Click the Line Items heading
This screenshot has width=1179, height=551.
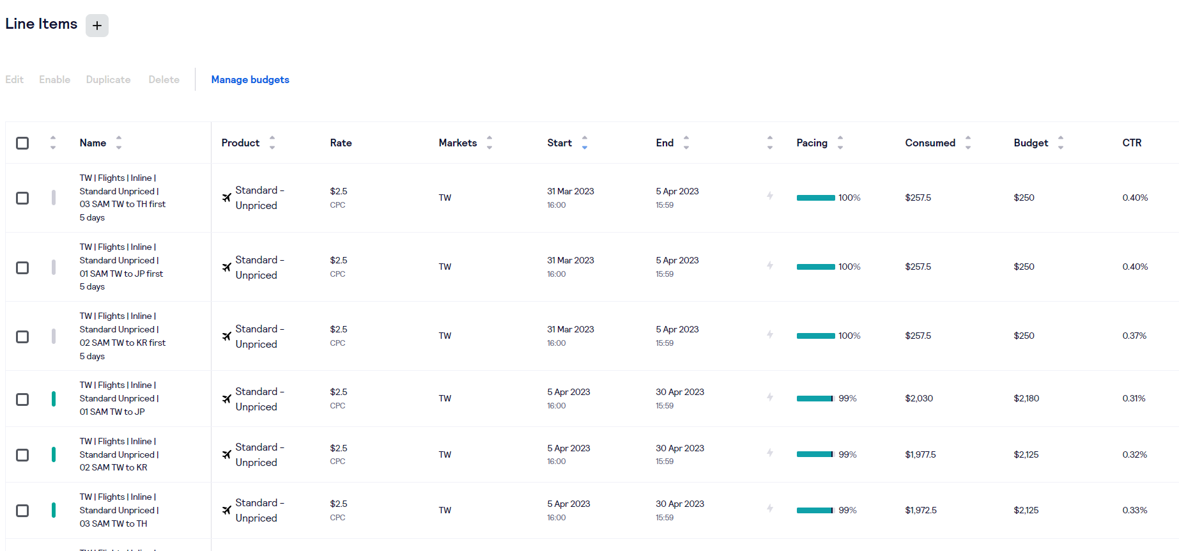pos(42,24)
